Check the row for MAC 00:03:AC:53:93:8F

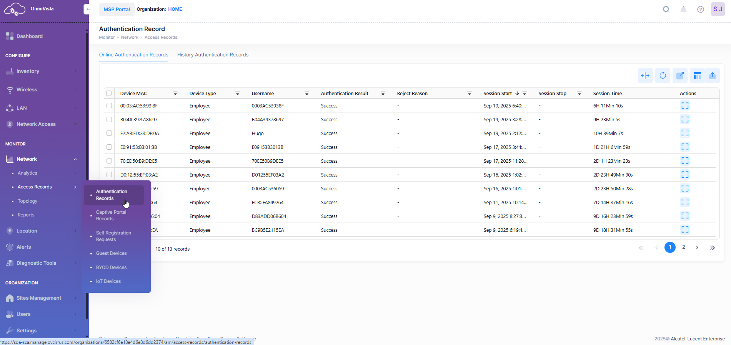pyautogui.click(x=109, y=106)
